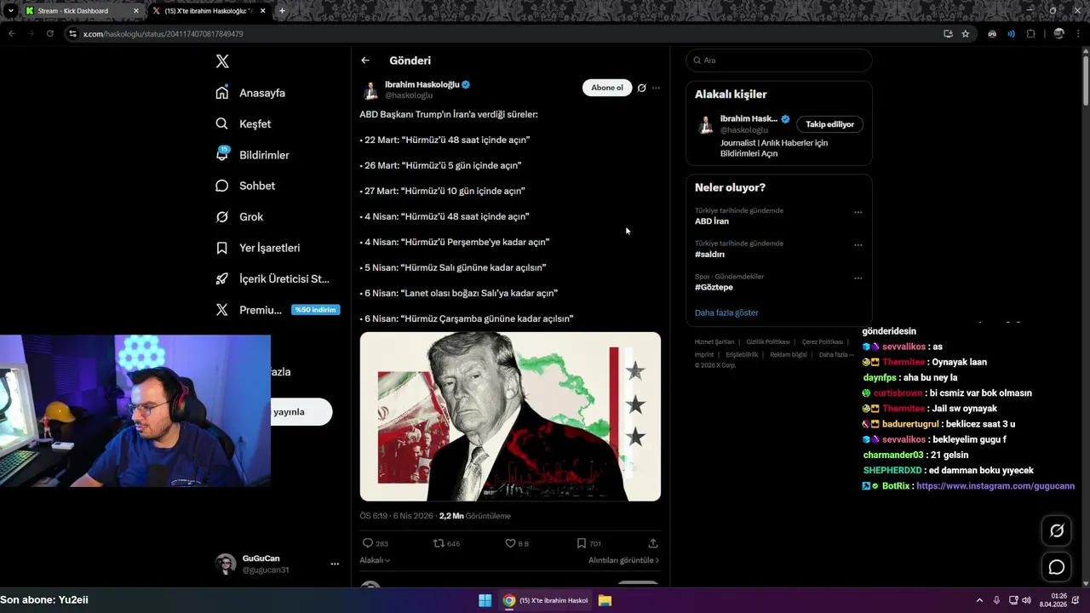Open GuGuCan account switcher menu

[x=335, y=564]
